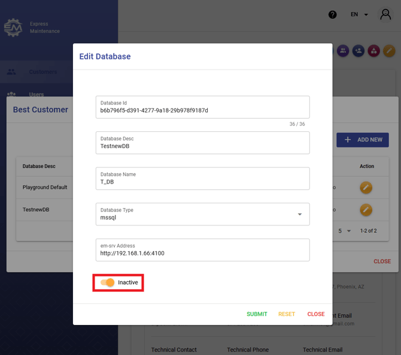Toggle the Inactive status switch
This screenshot has height=355, width=401.
coord(108,282)
